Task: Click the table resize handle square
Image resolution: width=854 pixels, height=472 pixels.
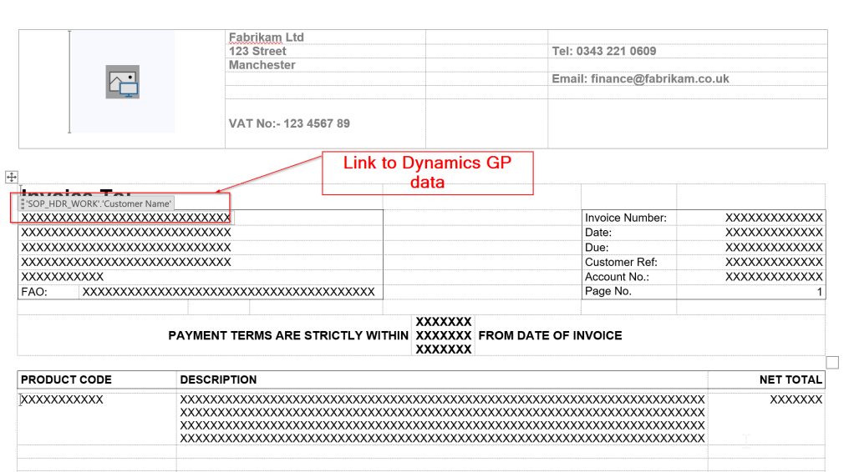Action: click(x=831, y=362)
